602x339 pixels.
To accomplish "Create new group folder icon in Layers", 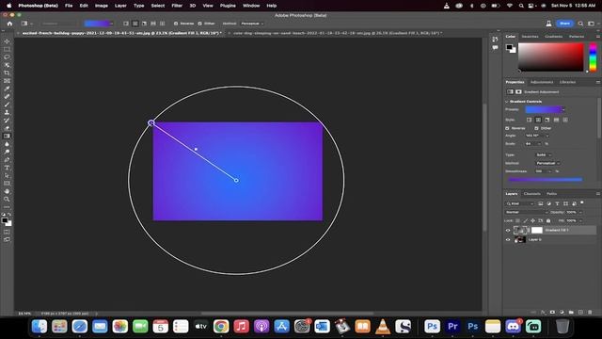I will click(571, 312).
